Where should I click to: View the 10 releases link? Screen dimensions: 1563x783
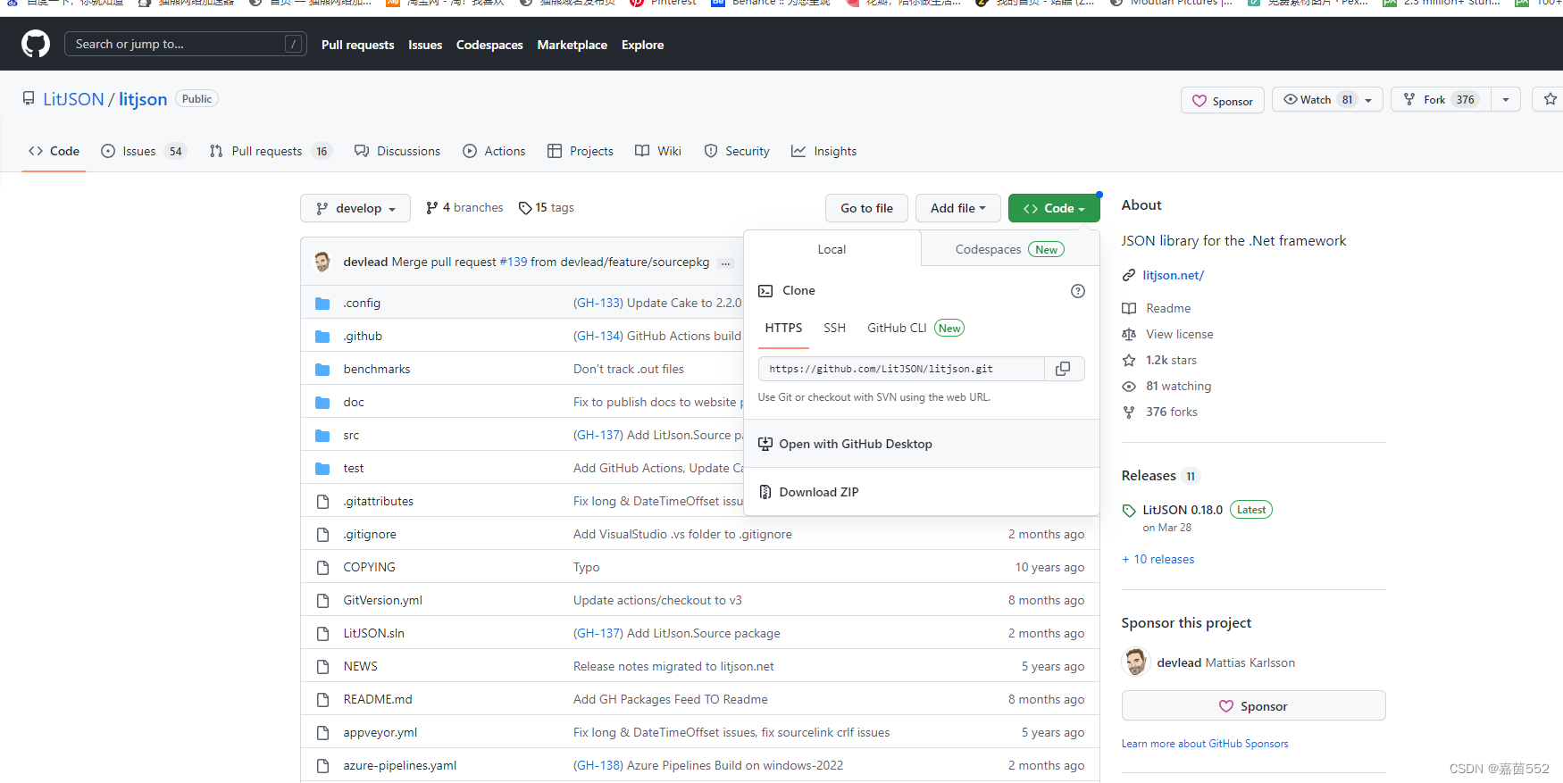tap(1158, 559)
